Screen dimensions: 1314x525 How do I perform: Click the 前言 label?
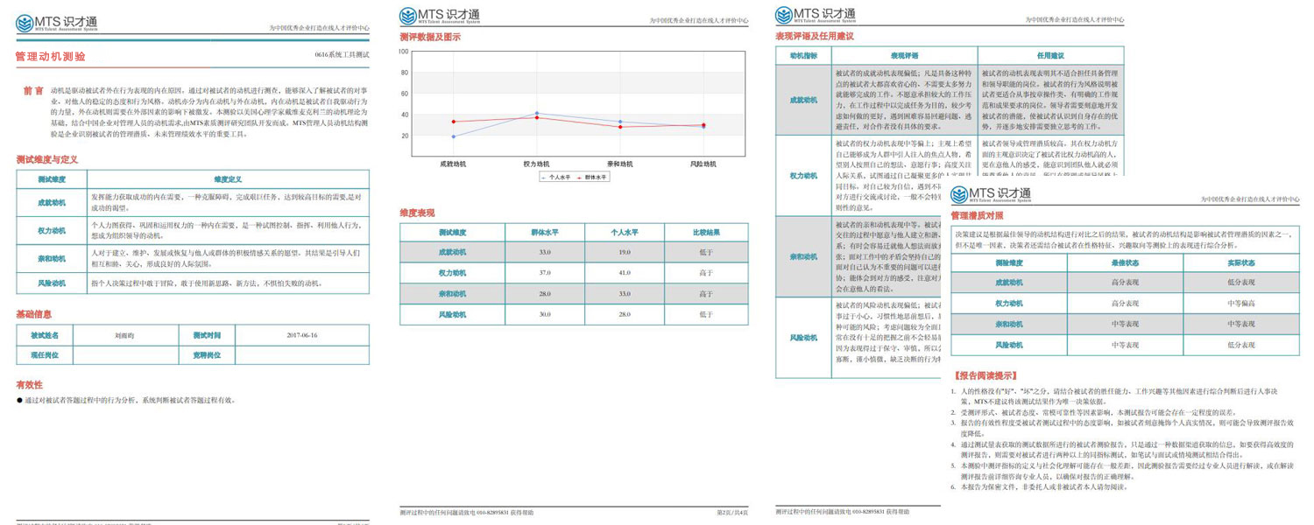tap(33, 91)
